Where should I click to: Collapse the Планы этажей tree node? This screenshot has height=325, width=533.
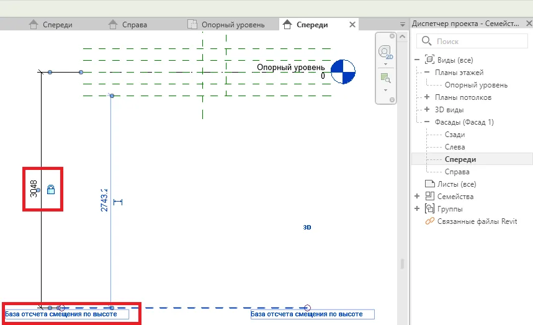tap(427, 73)
